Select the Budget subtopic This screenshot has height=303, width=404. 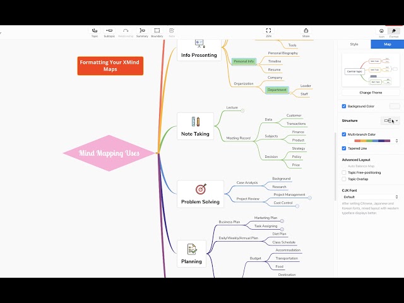pyautogui.click(x=255, y=258)
